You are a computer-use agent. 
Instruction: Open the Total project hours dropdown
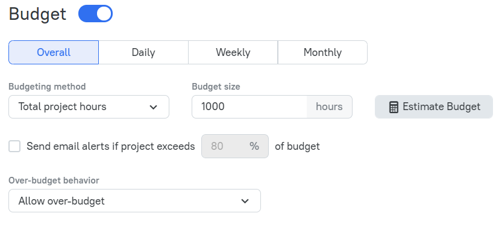pyautogui.click(x=89, y=106)
